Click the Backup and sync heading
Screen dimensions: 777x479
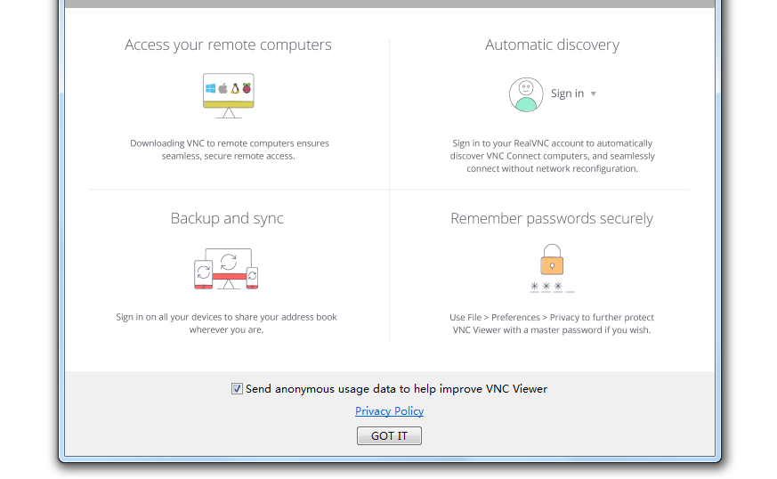pyautogui.click(x=227, y=218)
